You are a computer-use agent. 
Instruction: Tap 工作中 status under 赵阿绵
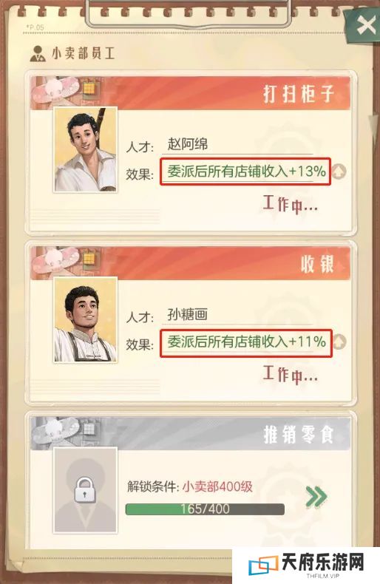pos(291,205)
